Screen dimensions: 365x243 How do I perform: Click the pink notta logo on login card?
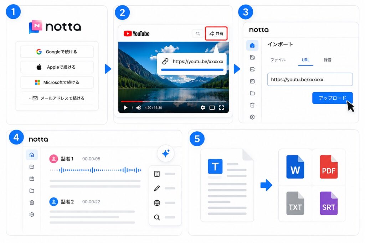click(36, 26)
